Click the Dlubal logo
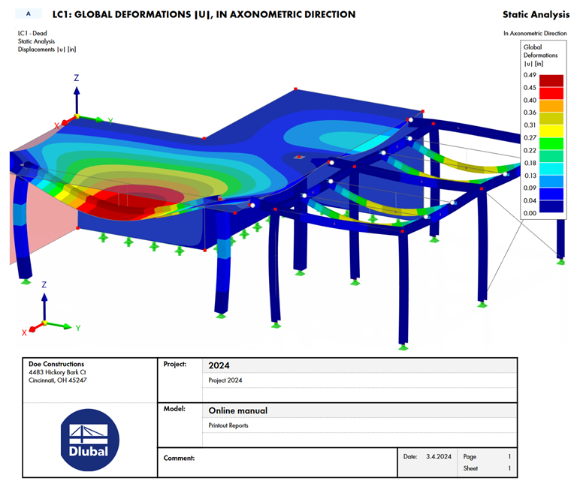 (89, 440)
